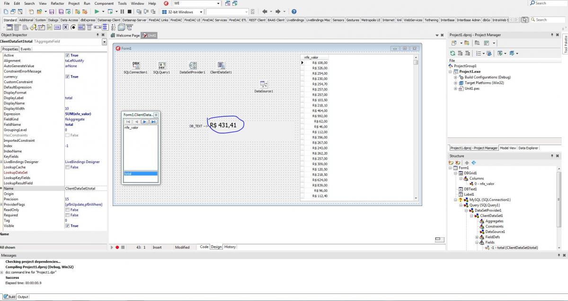Select ClientDataSet1 component on the form
Screen dimensions: 568x301
point(221,65)
